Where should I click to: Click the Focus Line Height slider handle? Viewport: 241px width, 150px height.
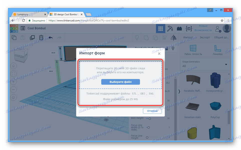(x=147, y=137)
